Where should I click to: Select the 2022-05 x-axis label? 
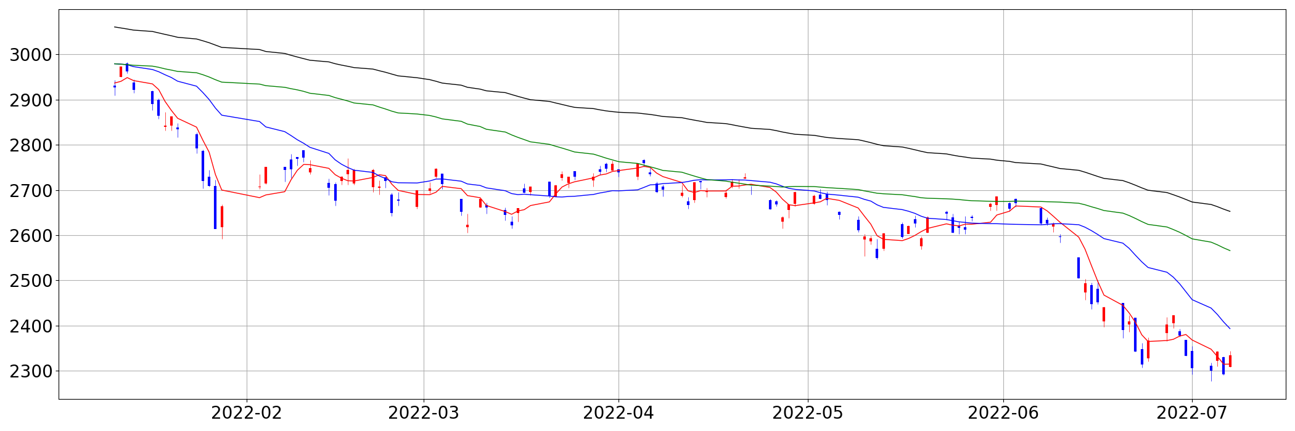point(808,413)
